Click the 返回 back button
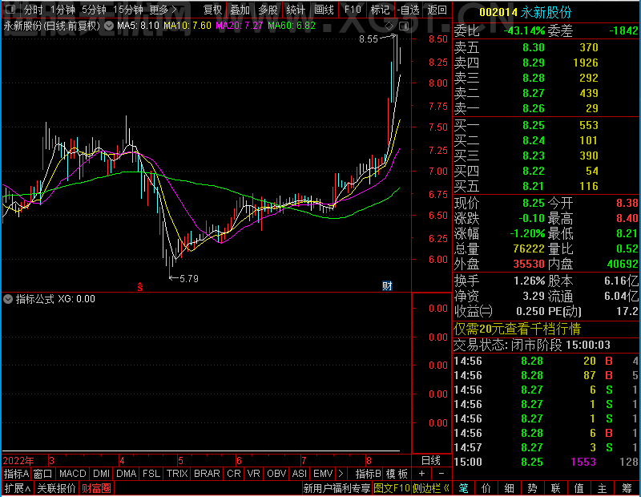This screenshot has width=641, height=497. pyautogui.click(x=437, y=10)
